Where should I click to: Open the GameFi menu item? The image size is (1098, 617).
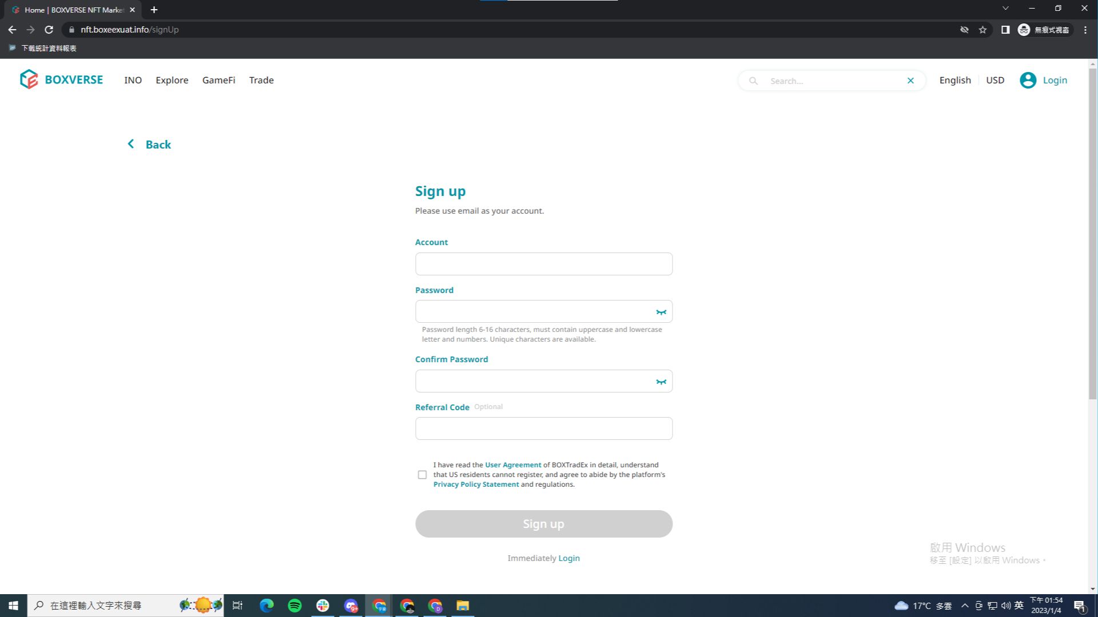[218, 80]
